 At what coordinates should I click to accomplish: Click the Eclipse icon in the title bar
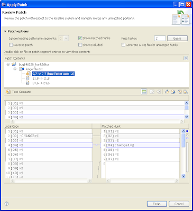click(4, 4)
